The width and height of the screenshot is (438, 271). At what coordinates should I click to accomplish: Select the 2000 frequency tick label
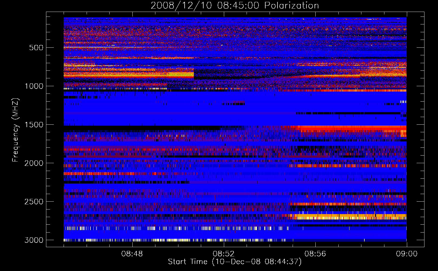34,163
